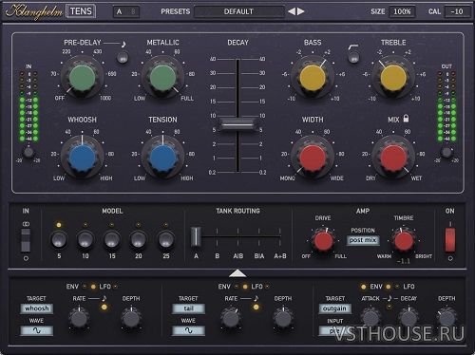This screenshot has width=475, height=355.
Task: Open the CAL -10 value field
Action: coord(457,11)
